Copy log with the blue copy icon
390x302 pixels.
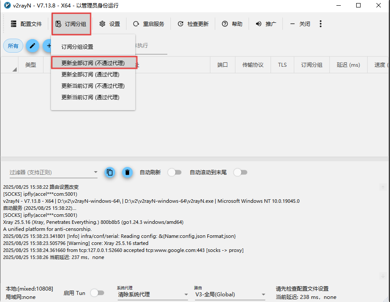(110, 172)
